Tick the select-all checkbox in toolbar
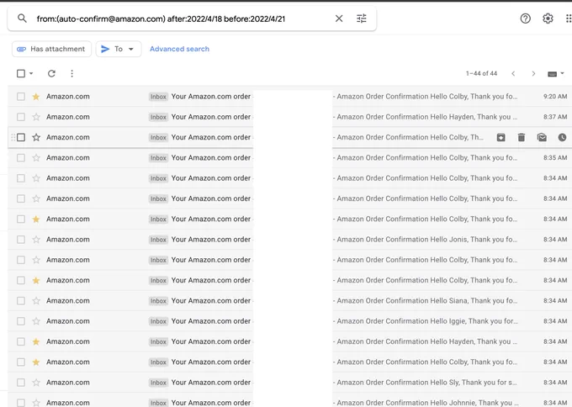 [x=21, y=74]
